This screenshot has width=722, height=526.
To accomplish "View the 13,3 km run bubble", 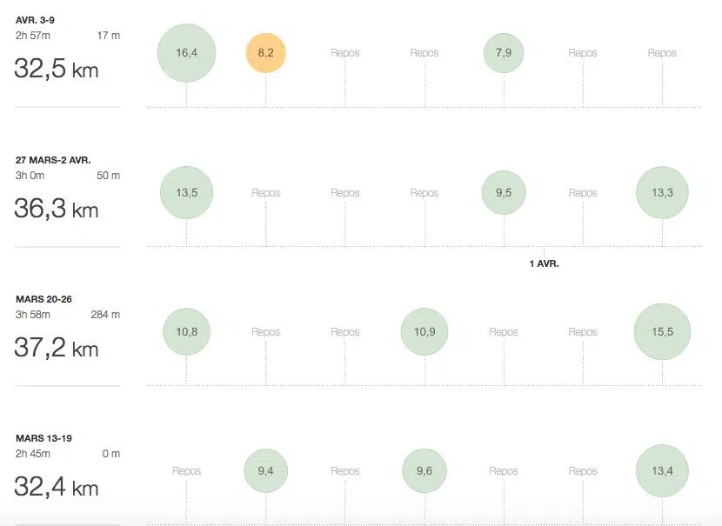I will [662, 193].
